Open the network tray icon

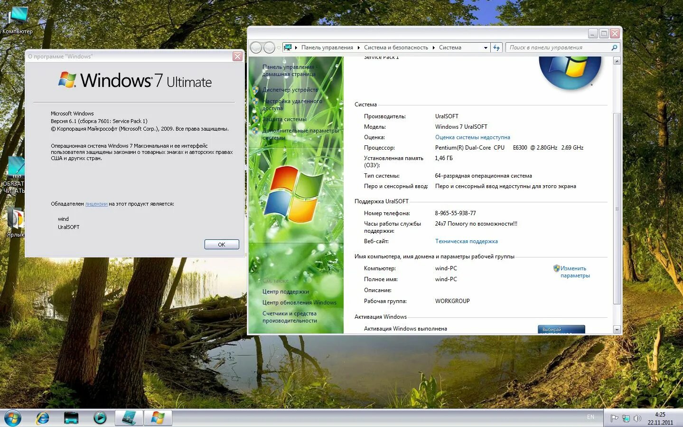(626, 418)
